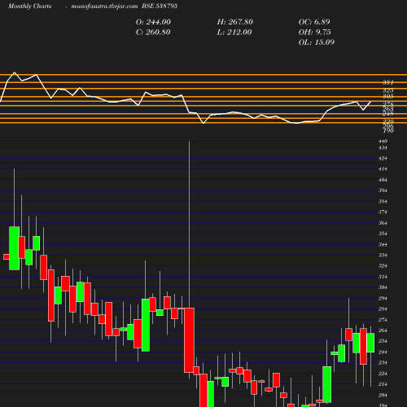Click the '214' price axis label
Viewport: 407px width, 407px height.
tap(383, 384)
